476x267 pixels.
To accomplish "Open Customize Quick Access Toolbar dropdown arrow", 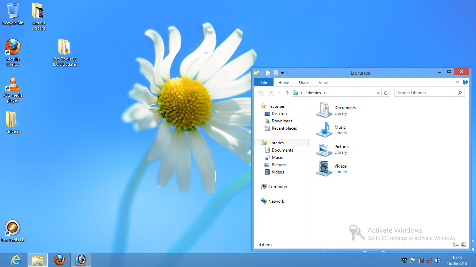I will pos(282,73).
